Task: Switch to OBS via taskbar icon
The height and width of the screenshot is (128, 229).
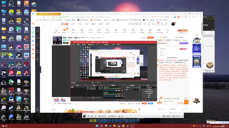Action: 132,126
